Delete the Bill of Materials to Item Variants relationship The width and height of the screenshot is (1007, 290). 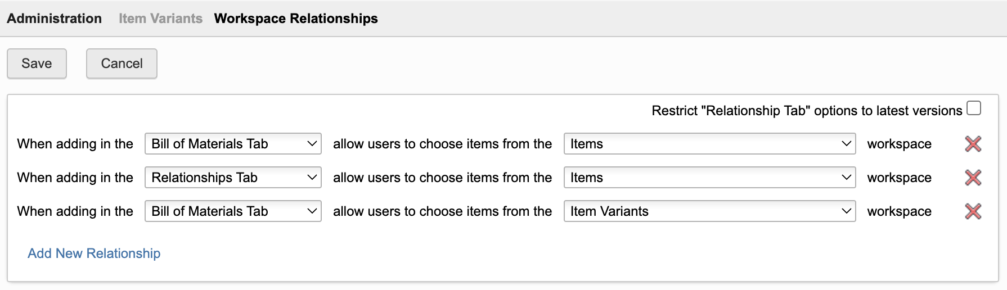point(973,211)
